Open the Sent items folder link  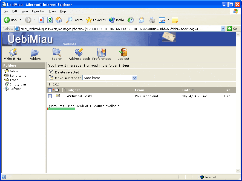pyautogui.click(x=18, y=75)
